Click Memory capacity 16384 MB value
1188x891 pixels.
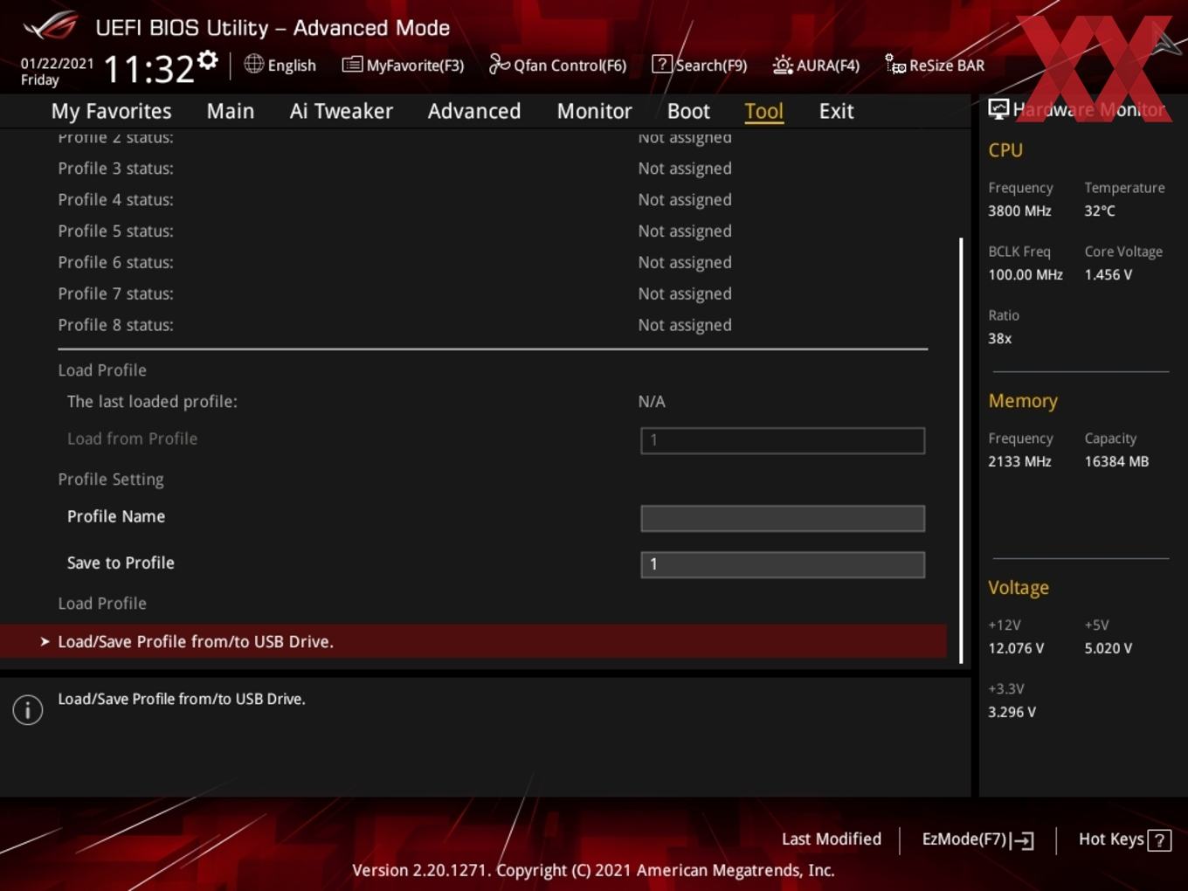(1116, 461)
